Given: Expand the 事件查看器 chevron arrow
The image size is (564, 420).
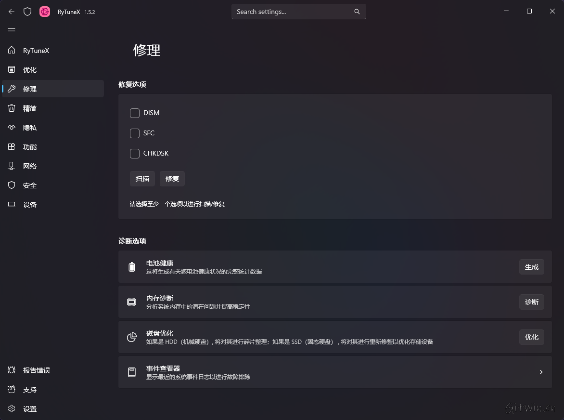Looking at the screenshot, I should [x=541, y=372].
